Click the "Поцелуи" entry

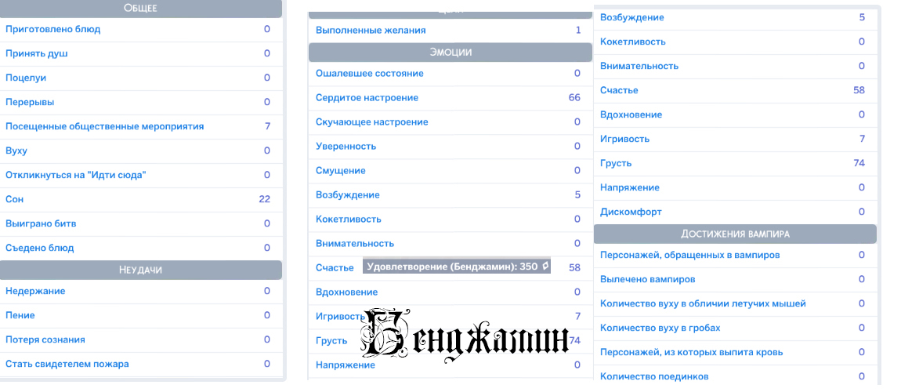coord(141,78)
